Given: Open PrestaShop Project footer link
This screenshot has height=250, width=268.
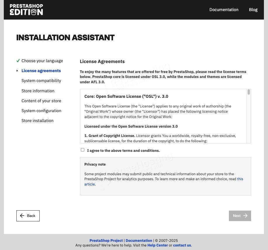Looking at the screenshot, I should [x=106, y=241].
